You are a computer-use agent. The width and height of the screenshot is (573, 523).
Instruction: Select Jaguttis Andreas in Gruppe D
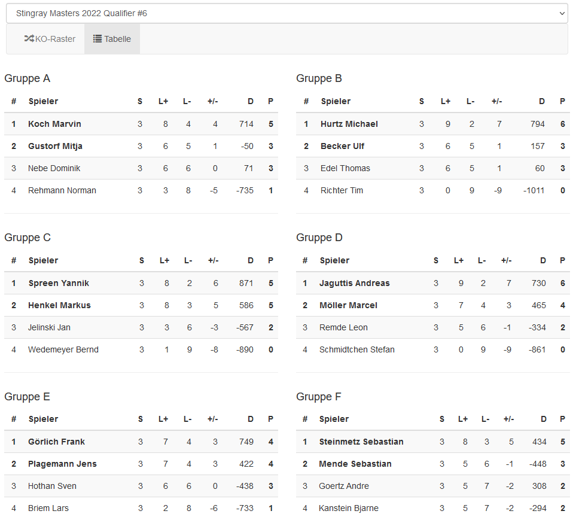(x=354, y=283)
